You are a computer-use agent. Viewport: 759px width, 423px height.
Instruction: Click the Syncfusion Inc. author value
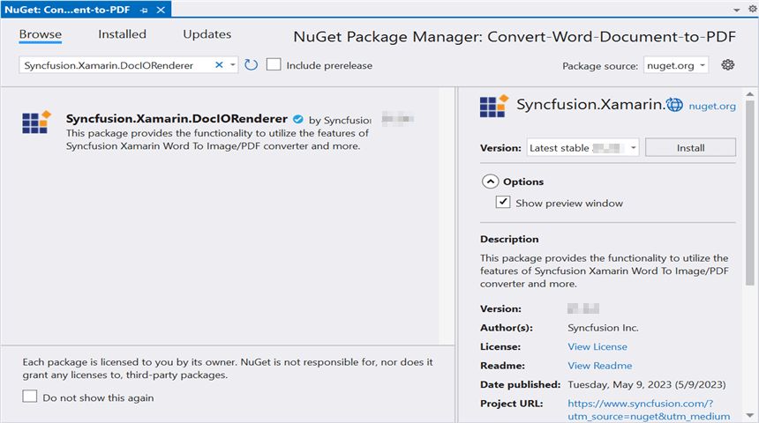click(x=603, y=328)
